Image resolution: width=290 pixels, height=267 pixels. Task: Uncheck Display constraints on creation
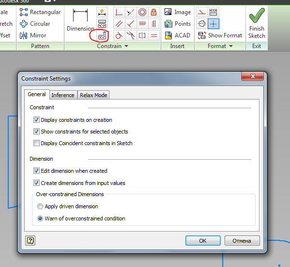pos(36,120)
